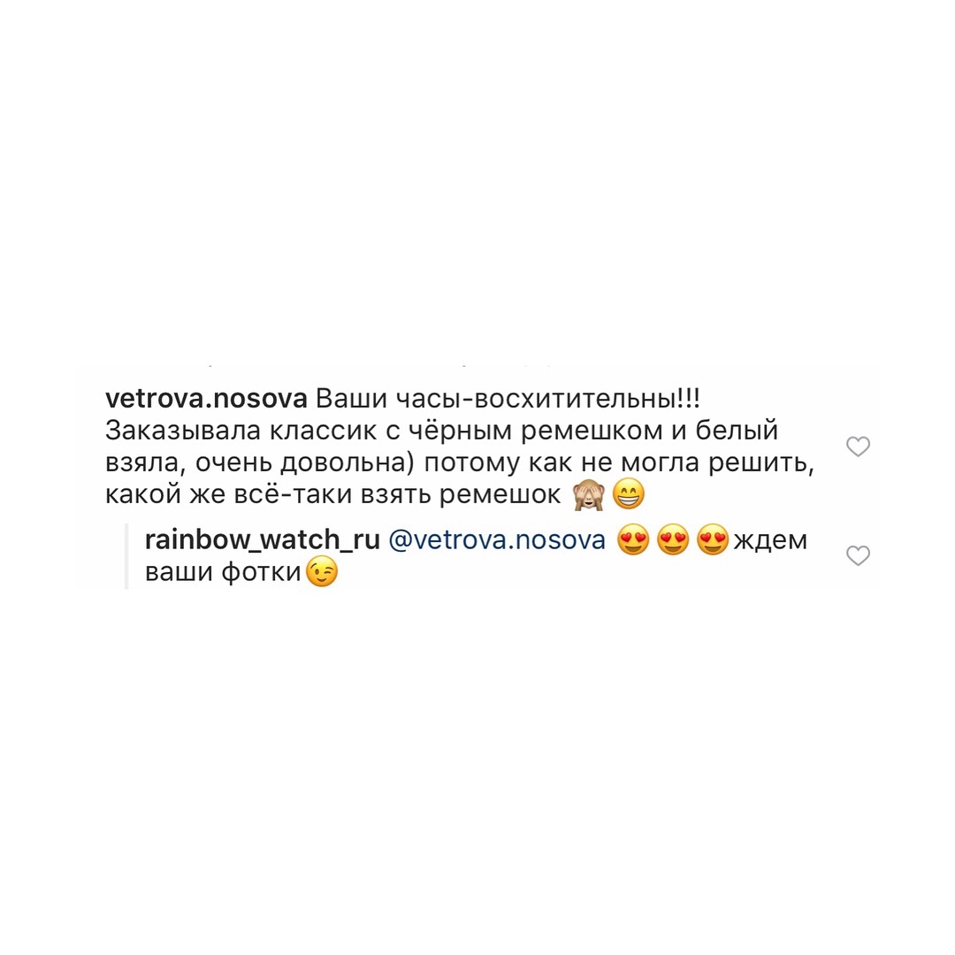Like the vetrova.nosova comment with heart
Image resolution: width=955 pixels, height=955 pixels.
click(x=858, y=447)
